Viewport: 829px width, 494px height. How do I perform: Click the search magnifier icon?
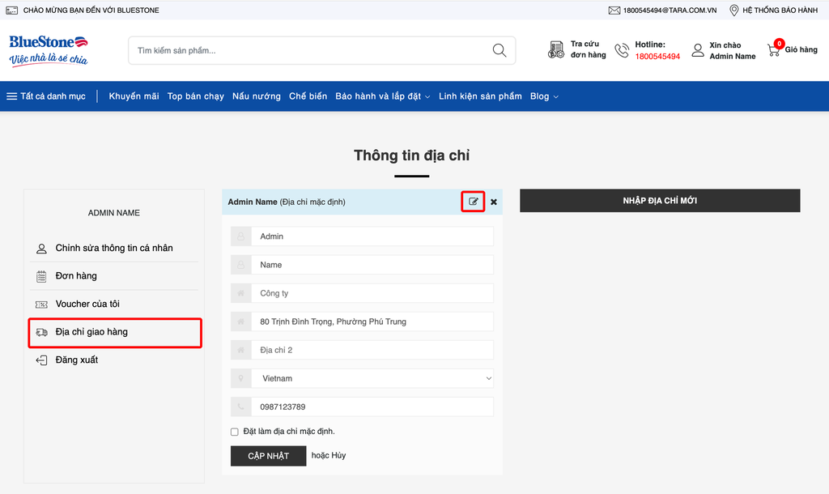pyautogui.click(x=500, y=50)
